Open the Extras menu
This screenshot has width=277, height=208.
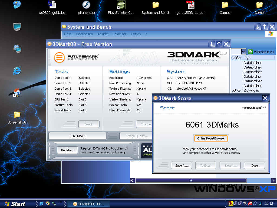pyautogui.click(x=136, y=34)
